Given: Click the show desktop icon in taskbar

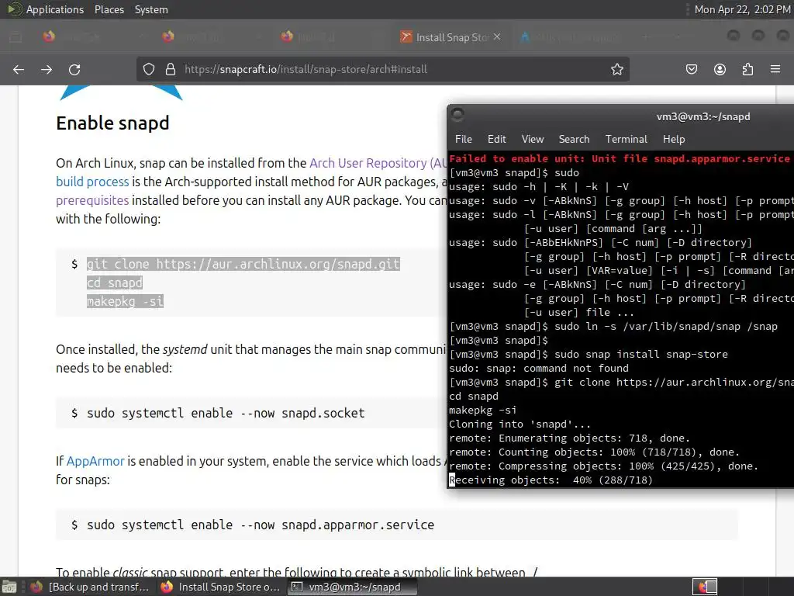Looking at the screenshot, I should (9, 587).
